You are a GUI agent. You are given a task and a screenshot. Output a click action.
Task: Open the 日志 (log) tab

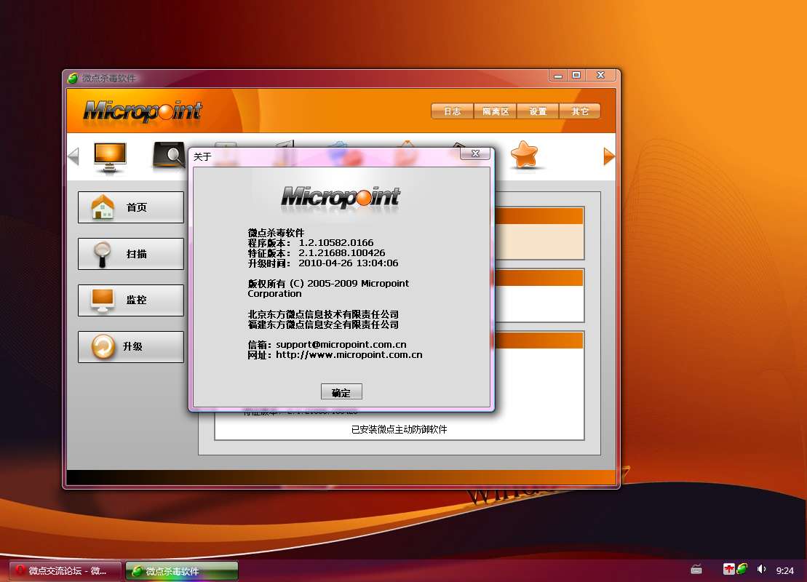pos(452,111)
